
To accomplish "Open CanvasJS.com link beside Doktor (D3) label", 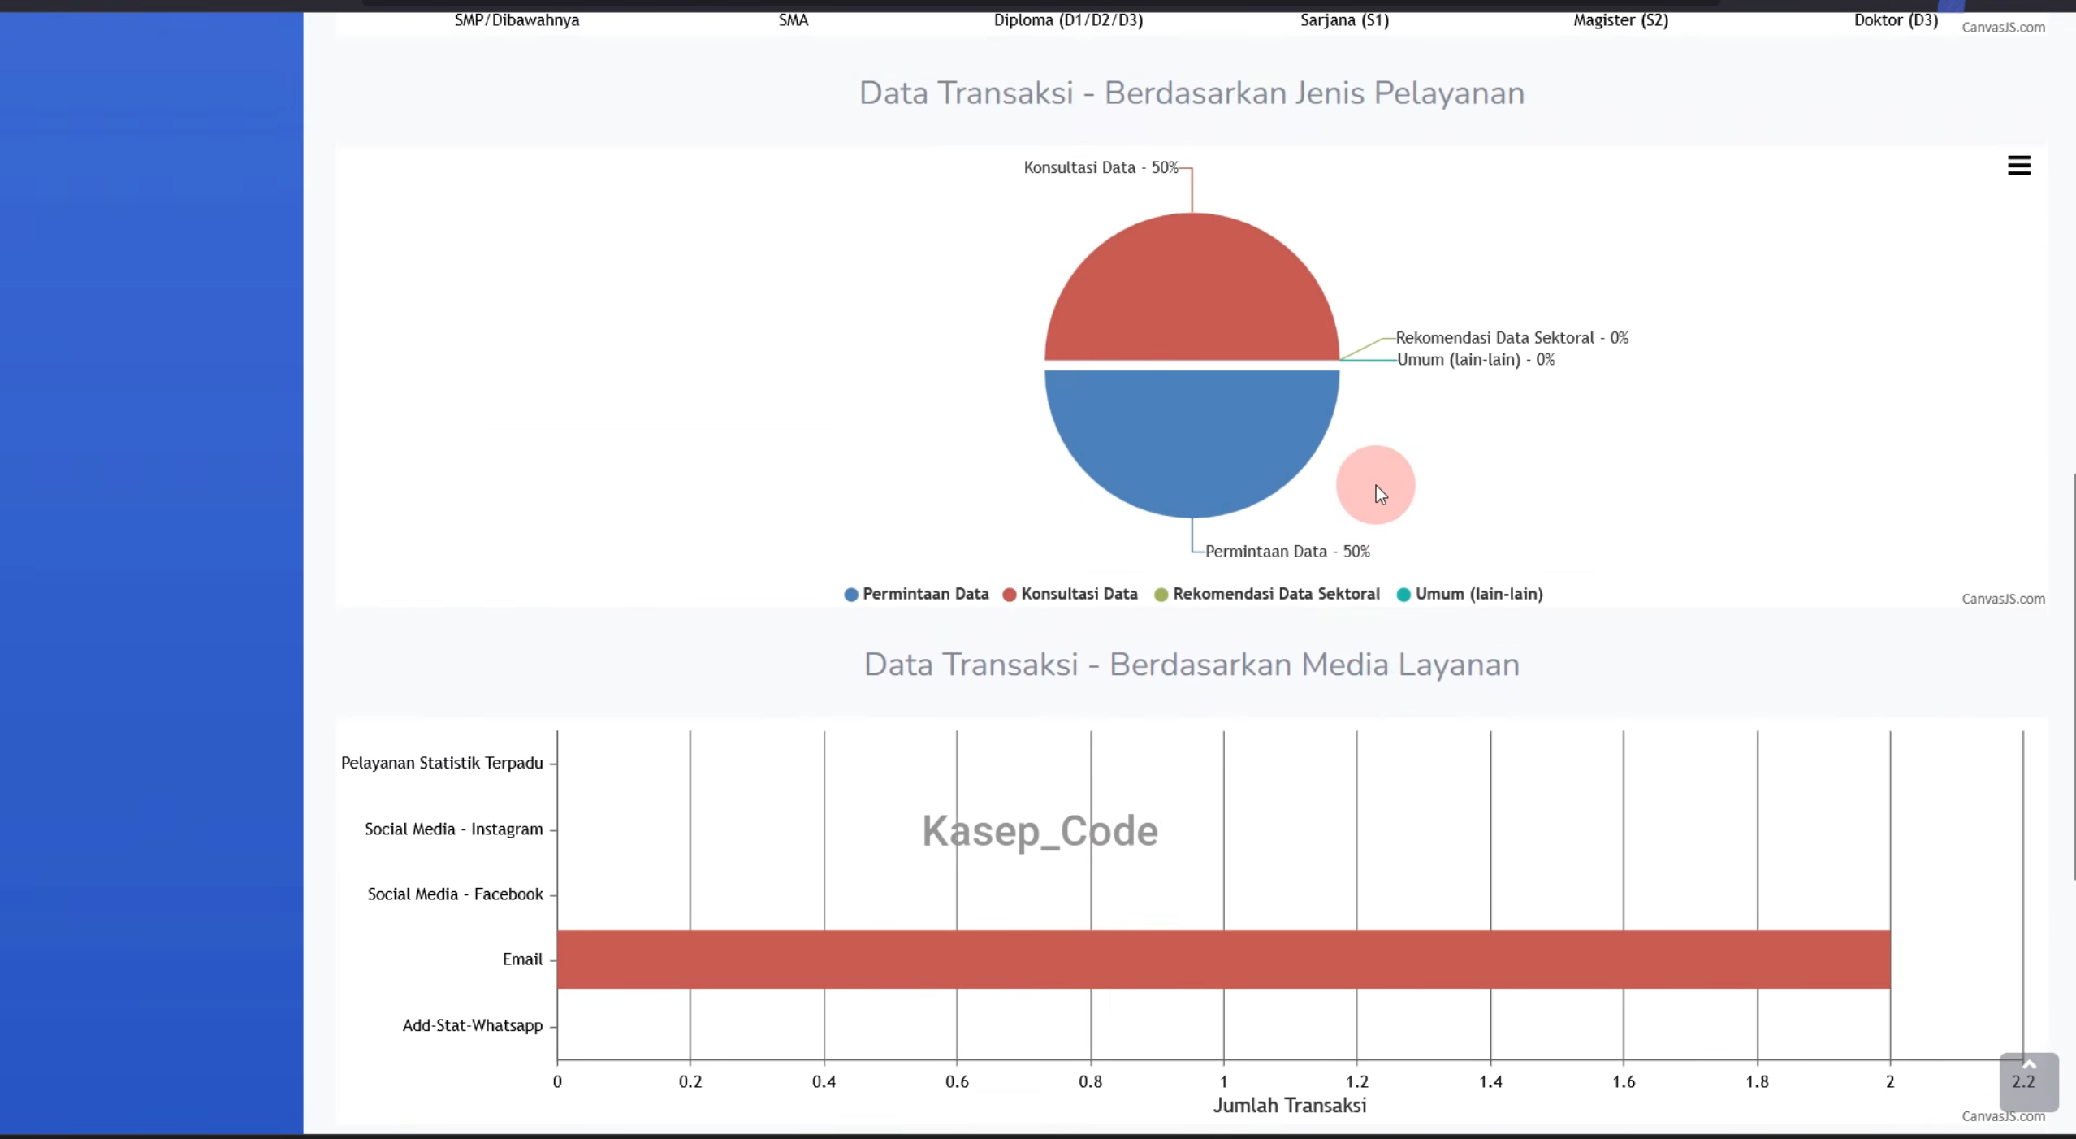I will coord(2003,28).
